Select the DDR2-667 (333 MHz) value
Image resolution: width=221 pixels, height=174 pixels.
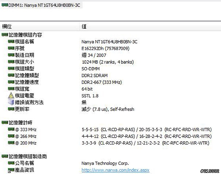(102, 82)
